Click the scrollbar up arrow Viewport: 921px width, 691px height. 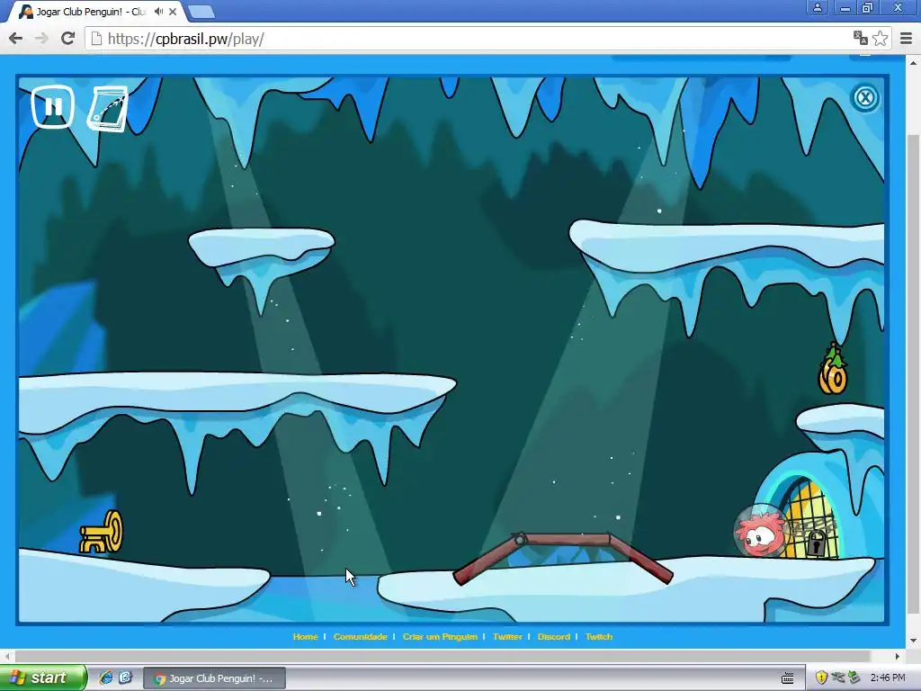[914, 62]
